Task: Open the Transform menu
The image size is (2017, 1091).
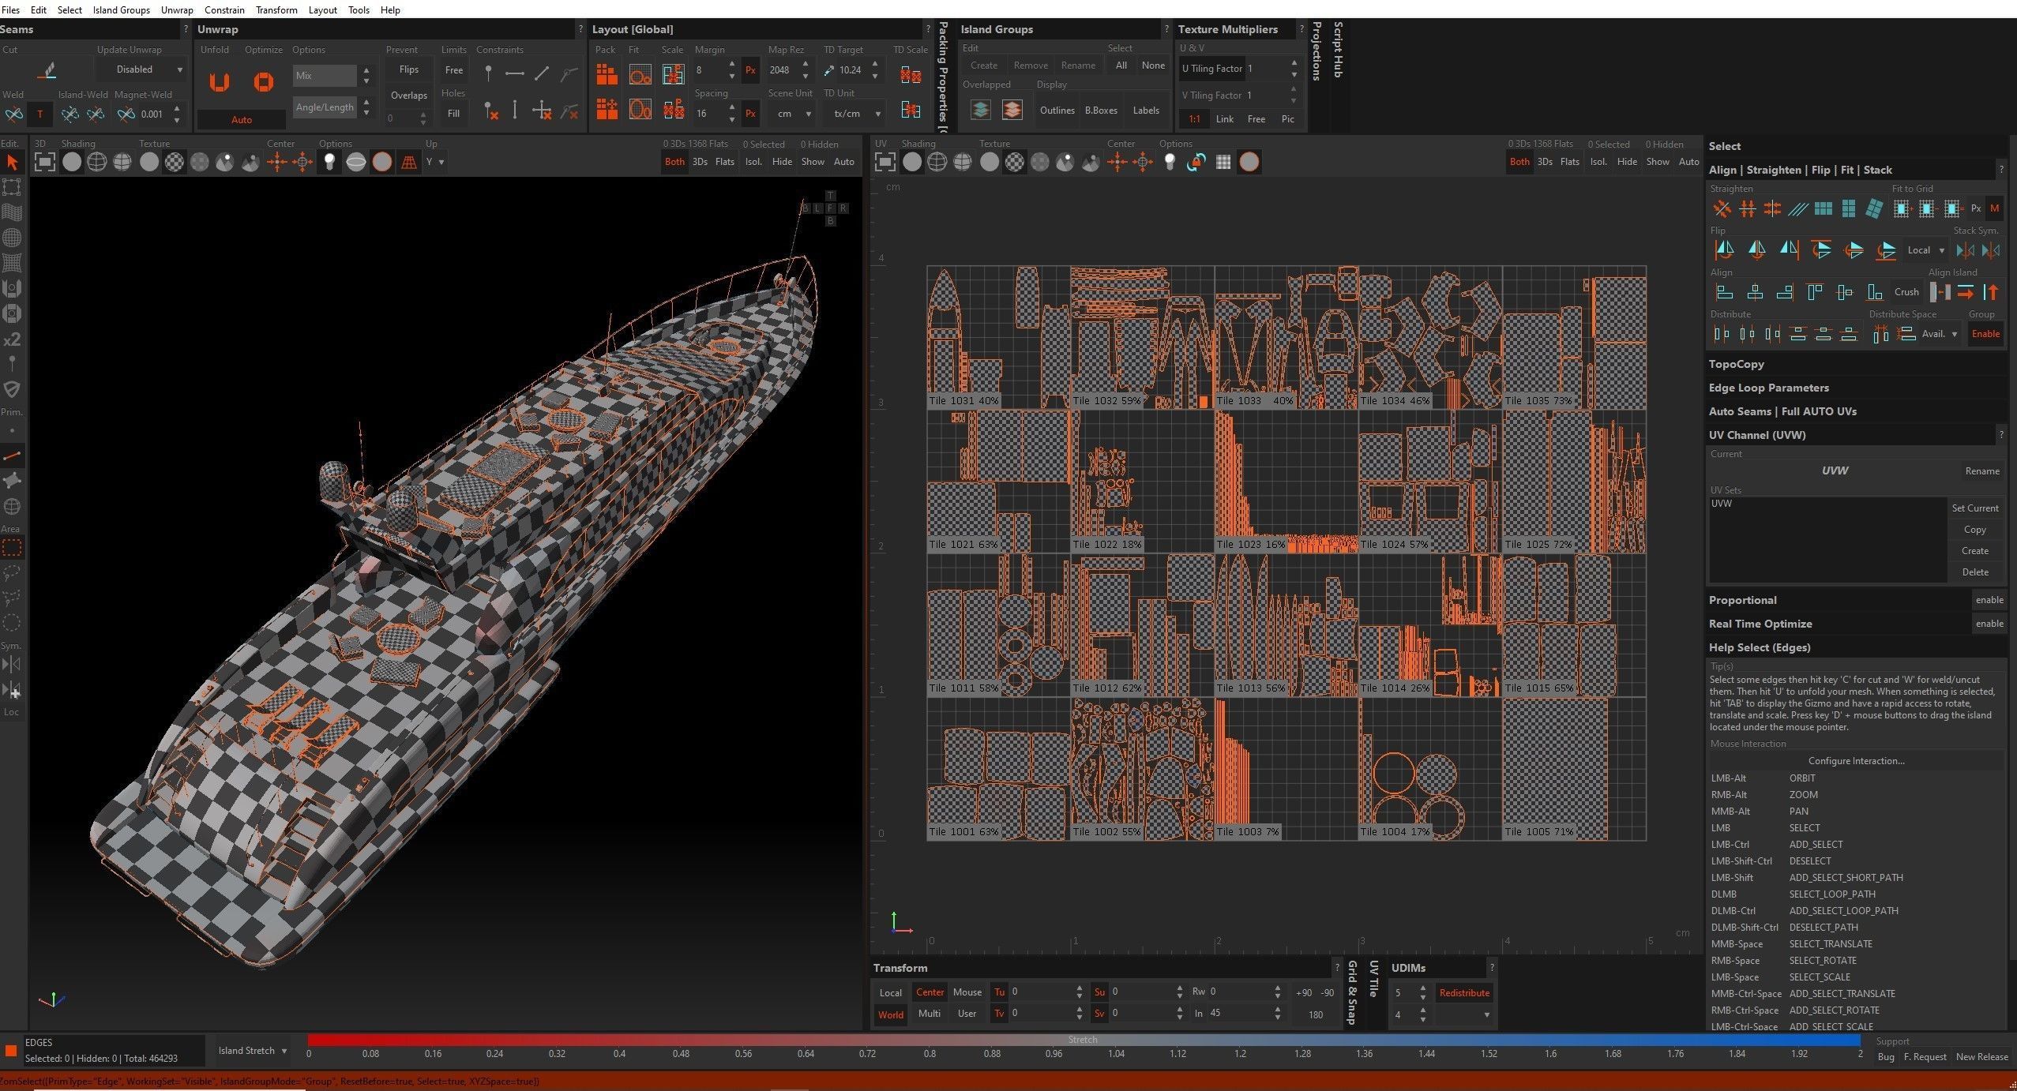Action: pos(276,9)
